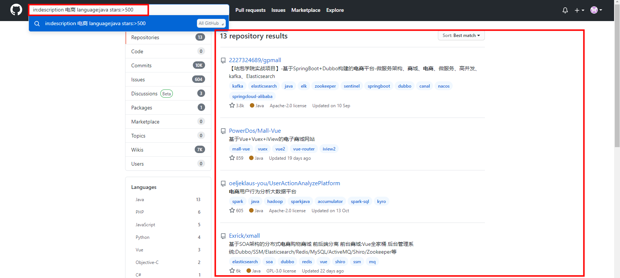Screen dimensions: 620x278
Task: Click the iview2 topic tag
Action: [x=329, y=149]
